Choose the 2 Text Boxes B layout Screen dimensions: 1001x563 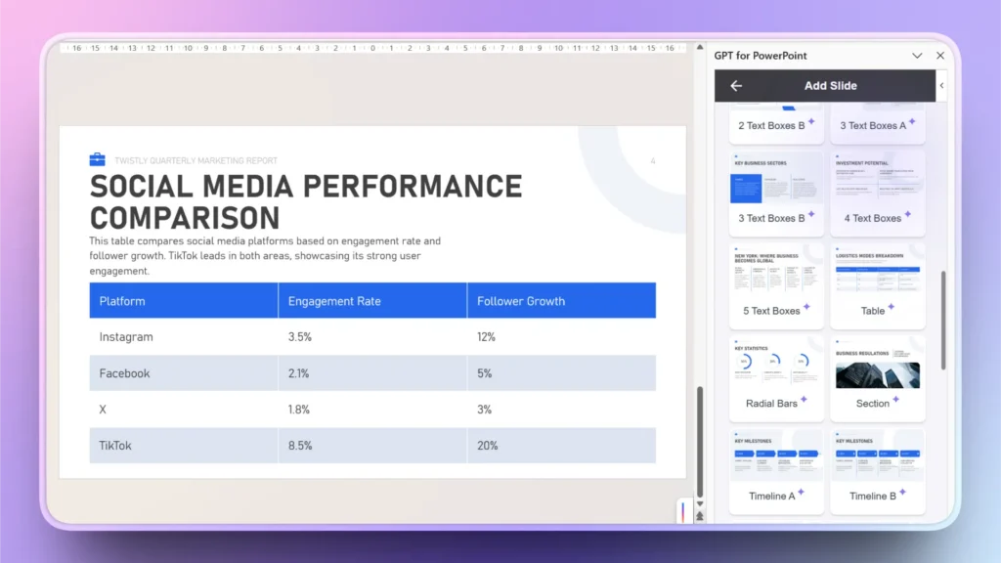[776, 125]
